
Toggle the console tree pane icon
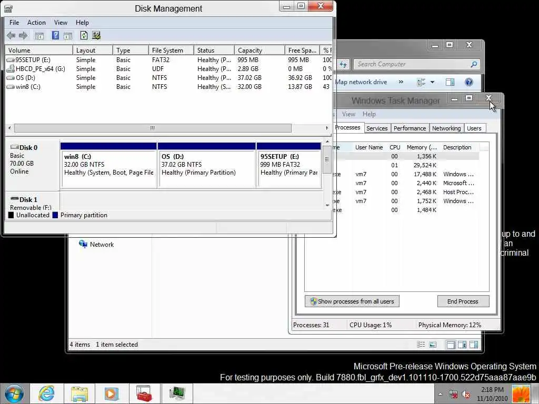(39, 35)
